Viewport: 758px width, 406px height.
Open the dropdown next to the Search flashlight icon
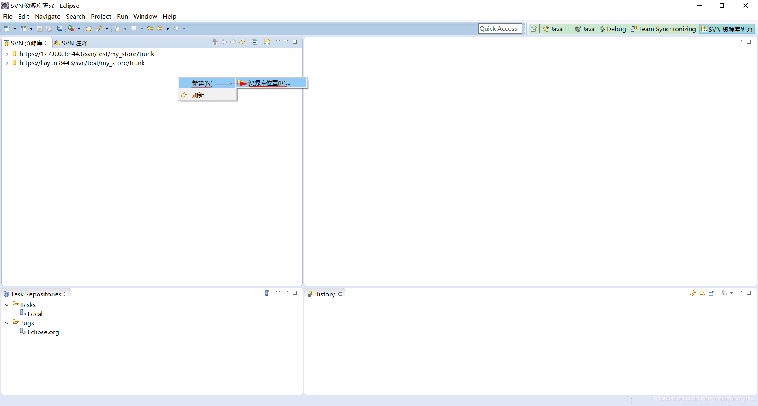point(107,28)
